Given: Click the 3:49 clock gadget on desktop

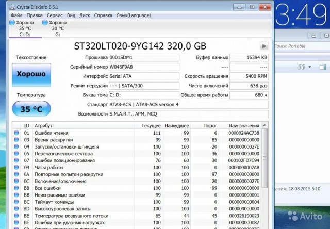Looking at the screenshot, I should 302,15.
